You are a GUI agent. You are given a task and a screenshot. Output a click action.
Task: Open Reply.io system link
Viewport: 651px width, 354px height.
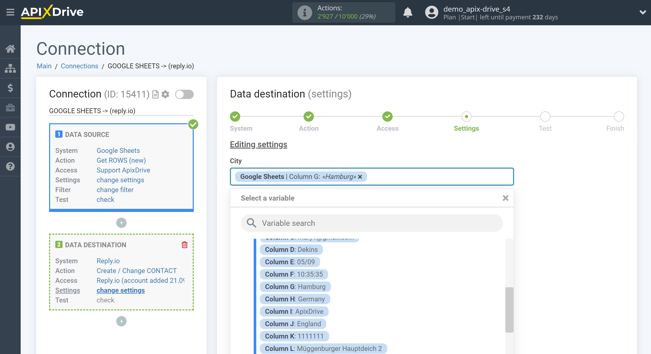tap(108, 261)
